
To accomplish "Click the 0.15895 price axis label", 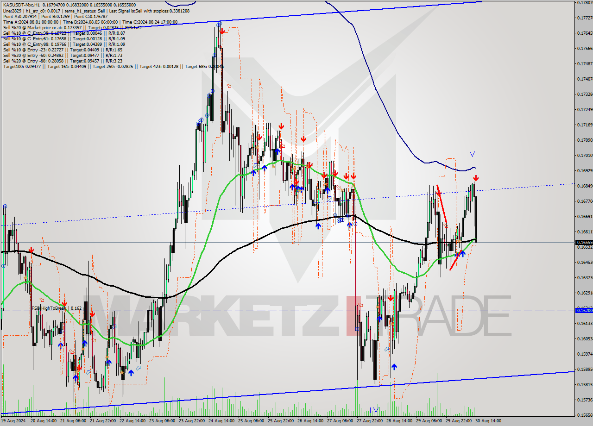I will pyautogui.click(x=585, y=369).
